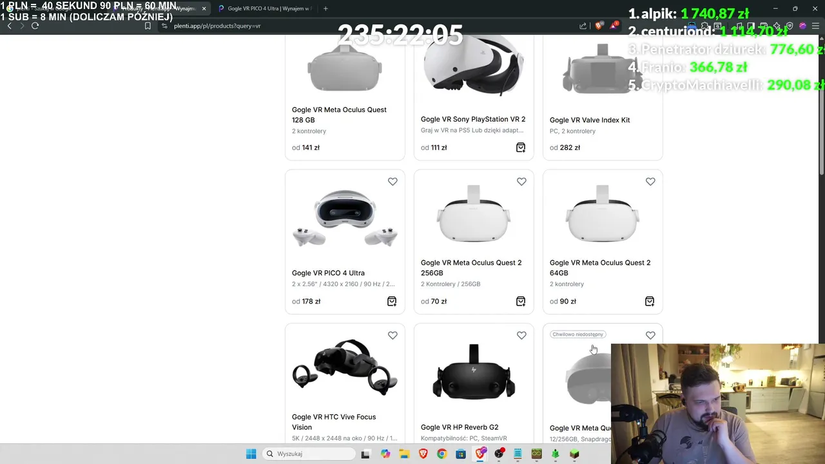
Task: Add Oculus Quest 2 256GB to cart
Action: click(521, 302)
